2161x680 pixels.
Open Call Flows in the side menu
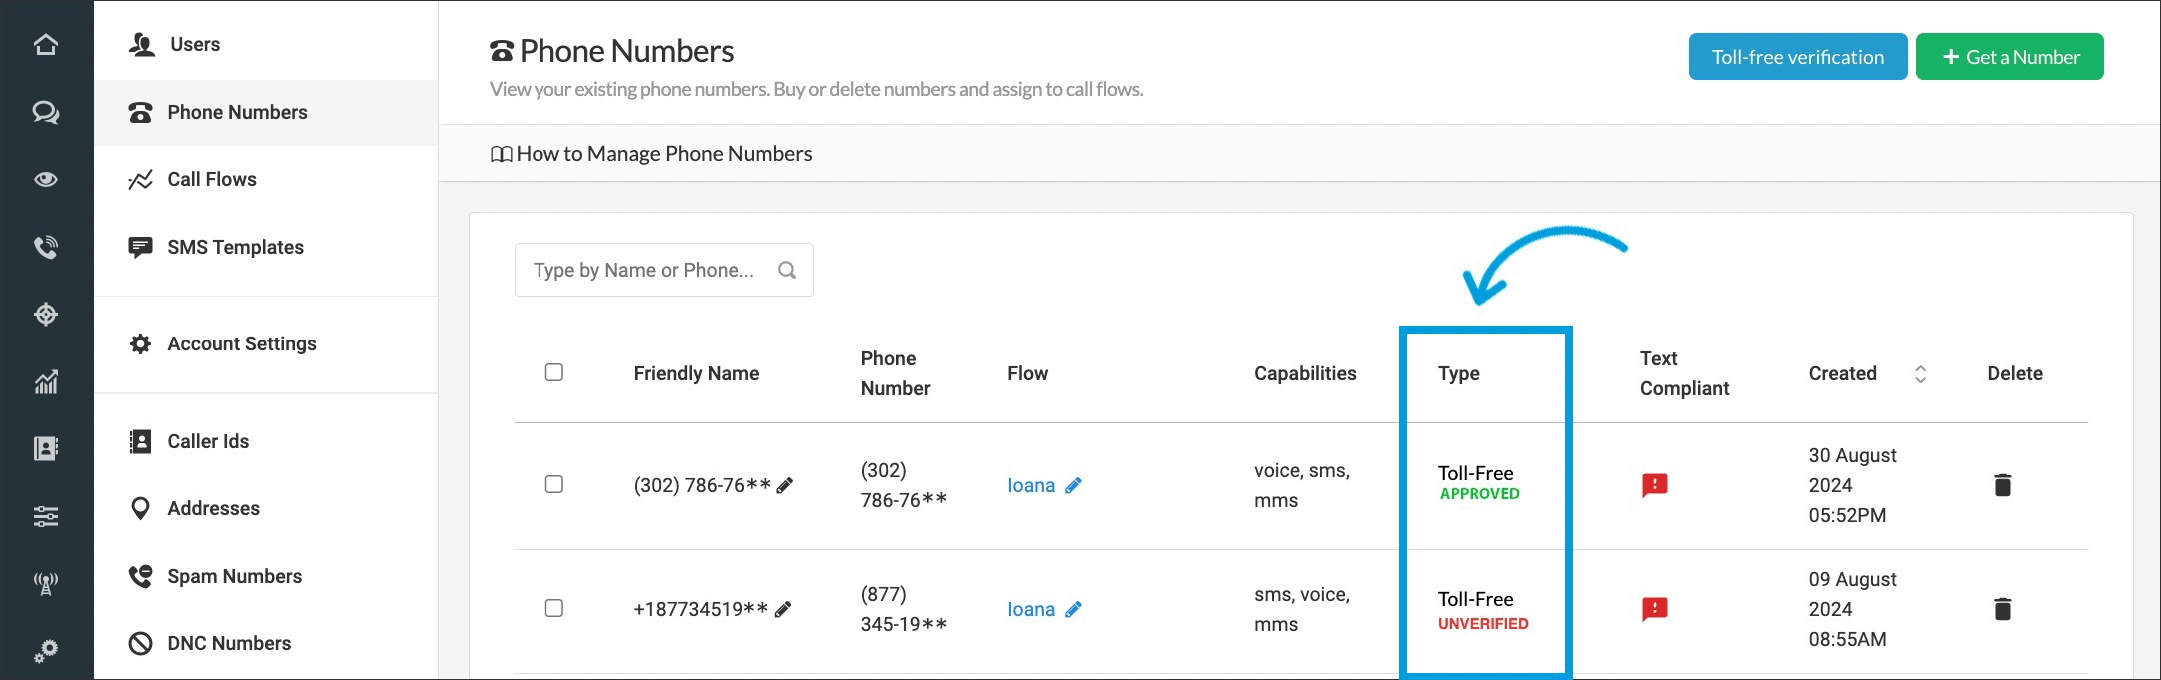[211, 180]
